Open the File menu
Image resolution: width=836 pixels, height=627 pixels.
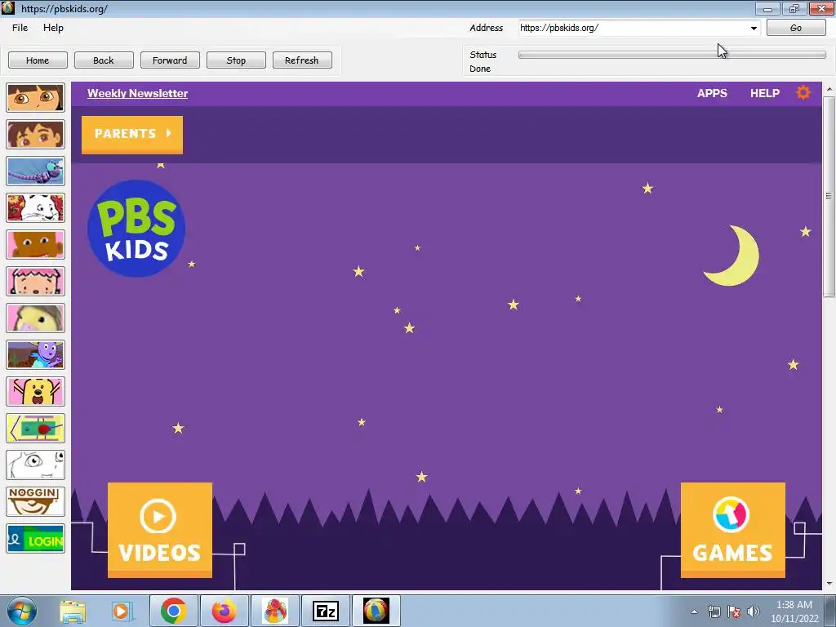point(20,28)
